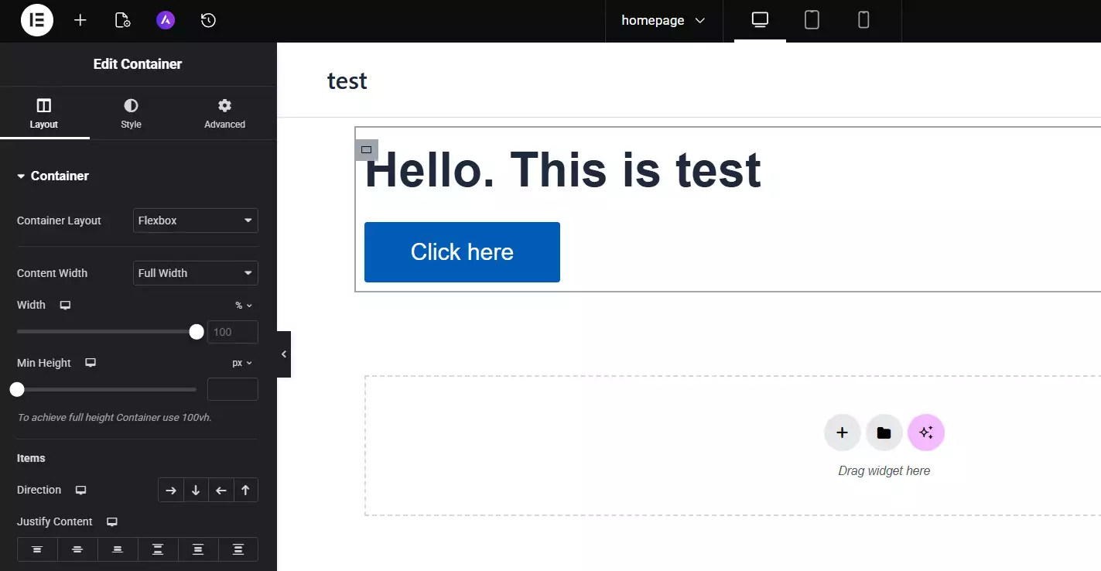Switch to the Style tab
The image size is (1101, 571).
pos(130,113)
